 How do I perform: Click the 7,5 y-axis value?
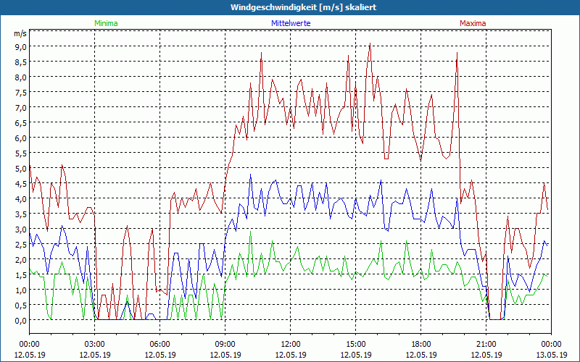21,93
